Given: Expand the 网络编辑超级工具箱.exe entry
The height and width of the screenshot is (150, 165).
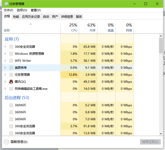Looking at the screenshot, I should (x=5, y=89).
